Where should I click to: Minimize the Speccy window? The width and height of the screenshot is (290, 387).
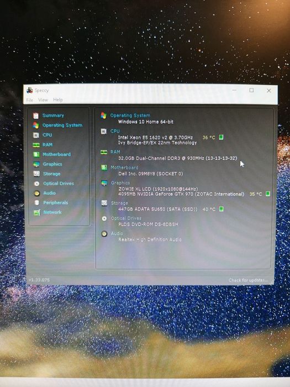[234, 90]
